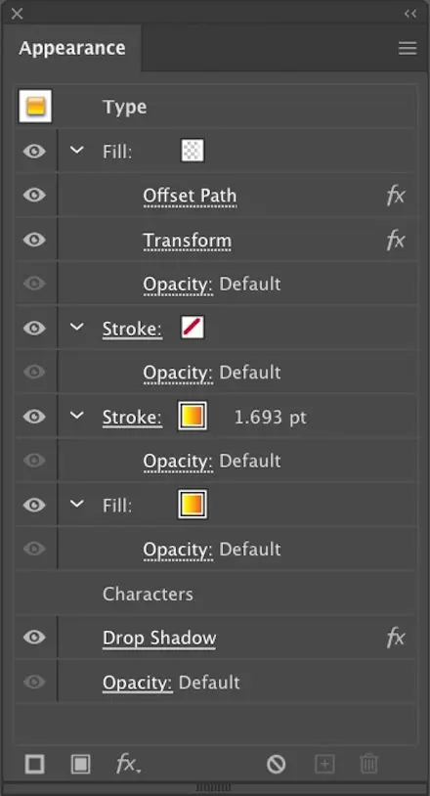The height and width of the screenshot is (796, 430).
Task: Click the fx icon beside Drop Shadow
Action: 396,638
